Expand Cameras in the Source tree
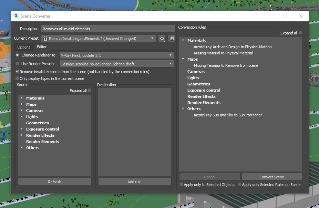The width and height of the screenshot is (319, 208). (22, 110)
